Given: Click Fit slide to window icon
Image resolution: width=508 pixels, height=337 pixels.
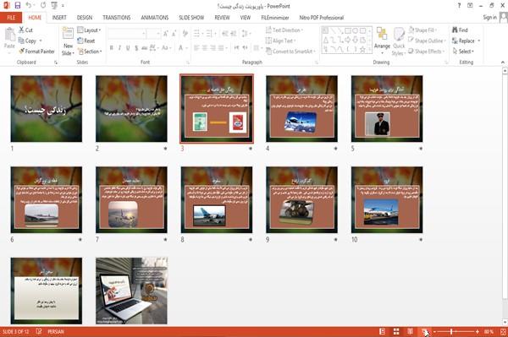Looking at the screenshot, I should (503, 331).
